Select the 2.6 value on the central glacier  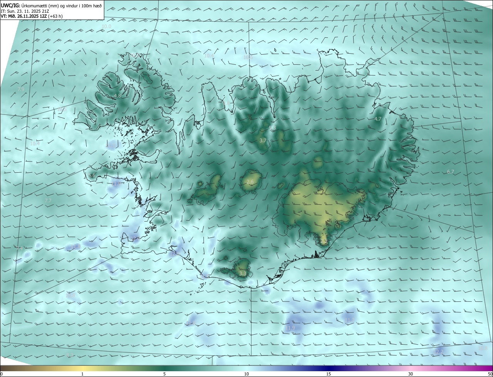pos(250,182)
